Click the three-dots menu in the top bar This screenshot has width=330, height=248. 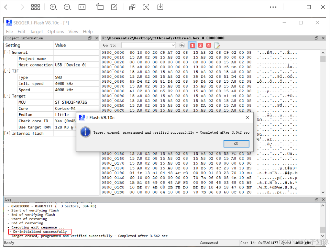click(273, 7)
